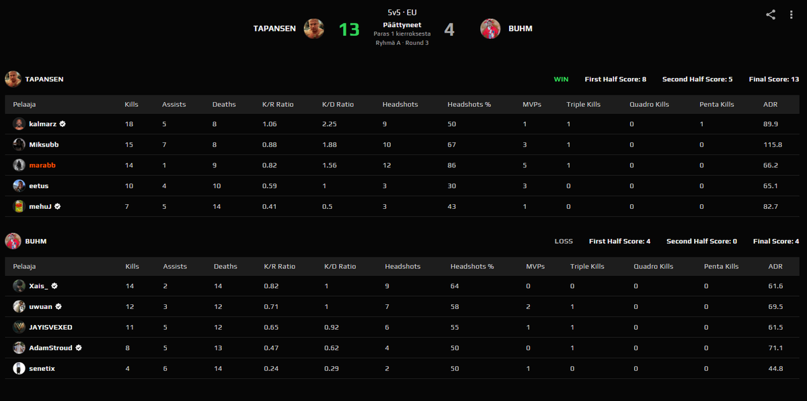Click verified badge next to Xais_
807x401 pixels.
point(54,285)
